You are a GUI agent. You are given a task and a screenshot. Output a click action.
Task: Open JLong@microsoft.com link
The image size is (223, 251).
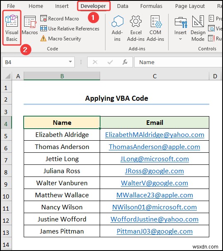[154, 159]
